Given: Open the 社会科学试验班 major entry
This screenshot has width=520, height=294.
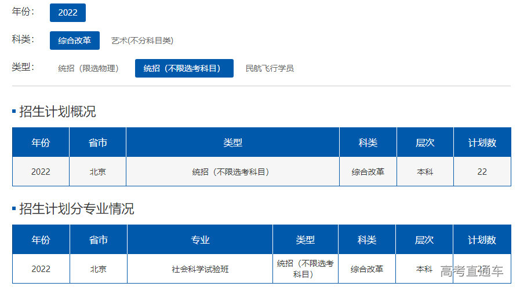Looking at the screenshot, I should click(200, 269).
